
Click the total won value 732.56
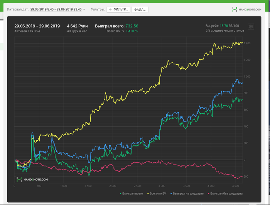132,26
